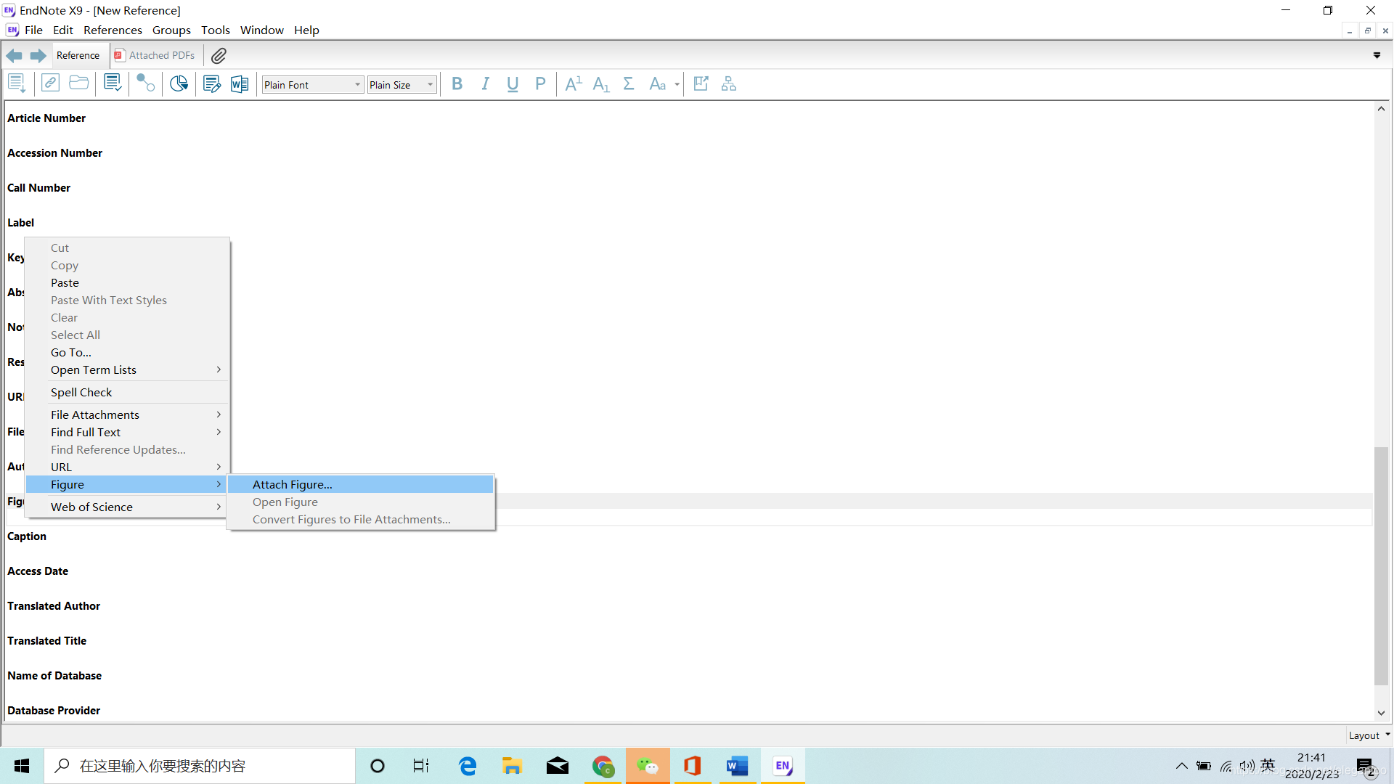Apply italic formatting
1394x784 pixels.
point(485,84)
